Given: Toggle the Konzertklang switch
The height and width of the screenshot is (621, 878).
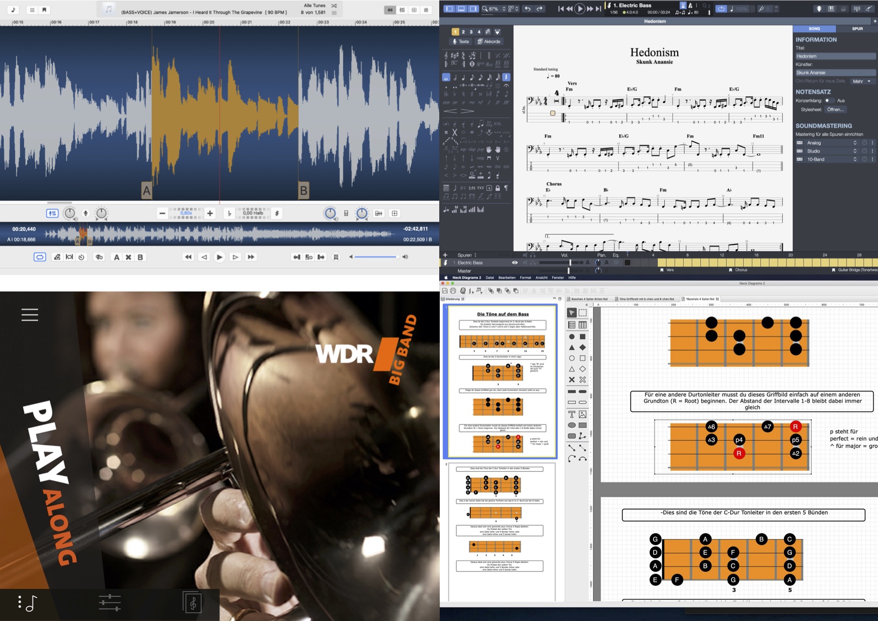Looking at the screenshot, I should 829,101.
